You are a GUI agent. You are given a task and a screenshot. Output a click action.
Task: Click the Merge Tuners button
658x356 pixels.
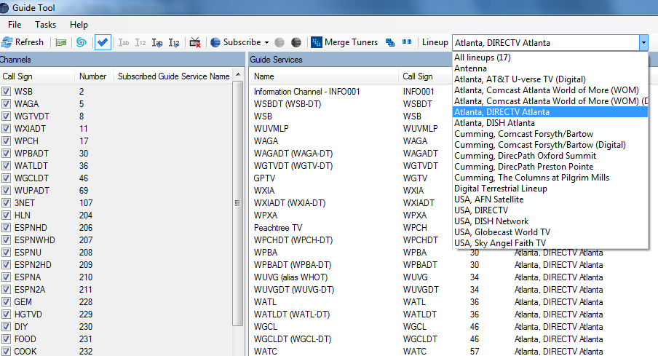(344, 42)
